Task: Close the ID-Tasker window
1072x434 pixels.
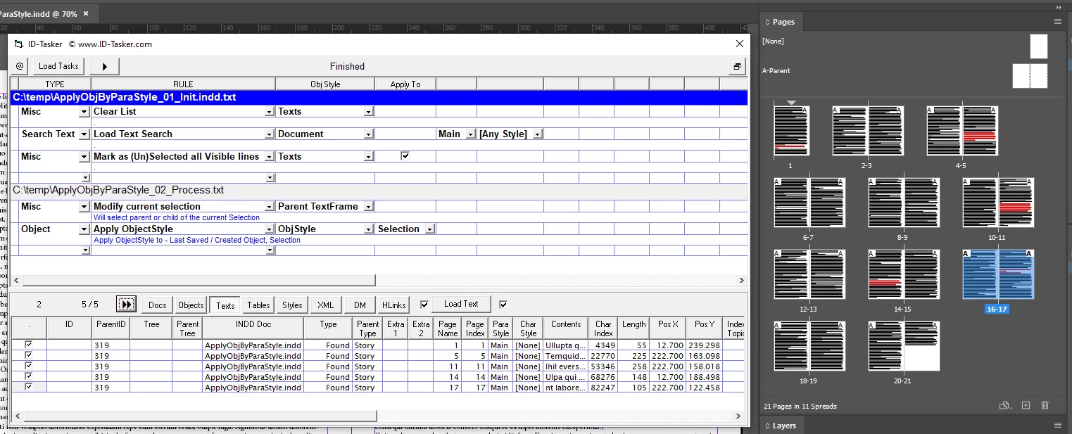Action: [740, 44]
